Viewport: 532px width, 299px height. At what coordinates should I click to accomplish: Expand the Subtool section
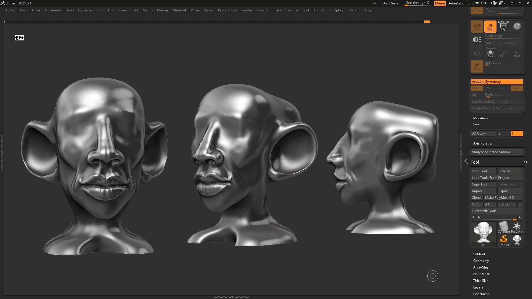pyautogui.click(x=479, y=254)
